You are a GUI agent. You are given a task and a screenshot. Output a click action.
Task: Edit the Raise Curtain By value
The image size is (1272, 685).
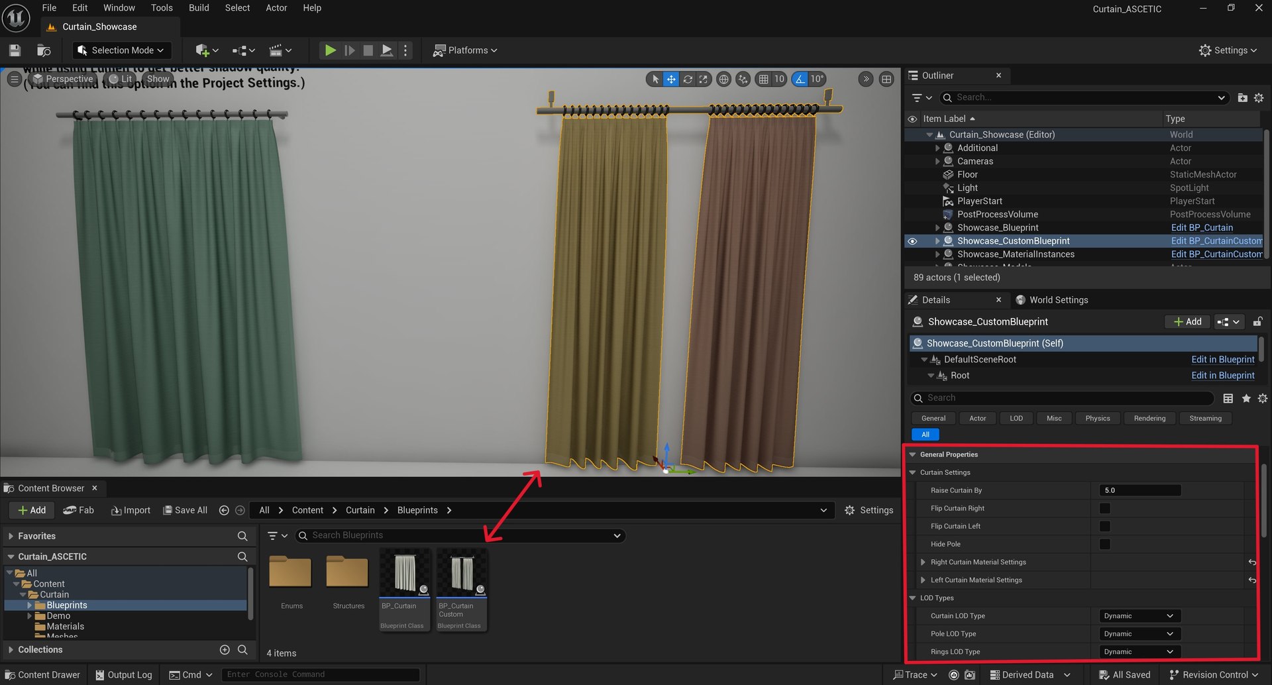[x=1139, y=491]
